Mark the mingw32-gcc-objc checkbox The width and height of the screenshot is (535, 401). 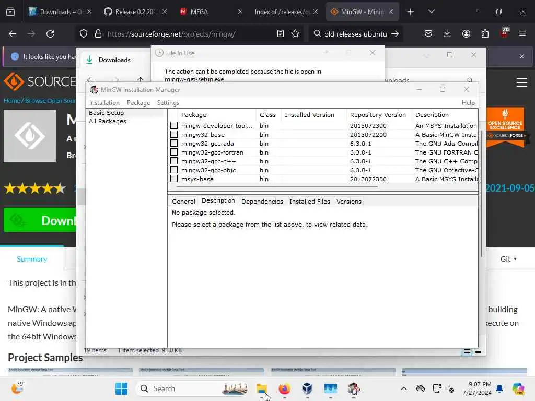pos(174,170)
